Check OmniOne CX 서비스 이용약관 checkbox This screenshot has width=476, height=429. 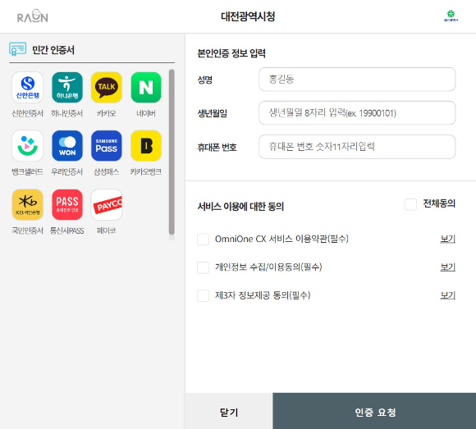pyautogui.click(x=203, y=239)
